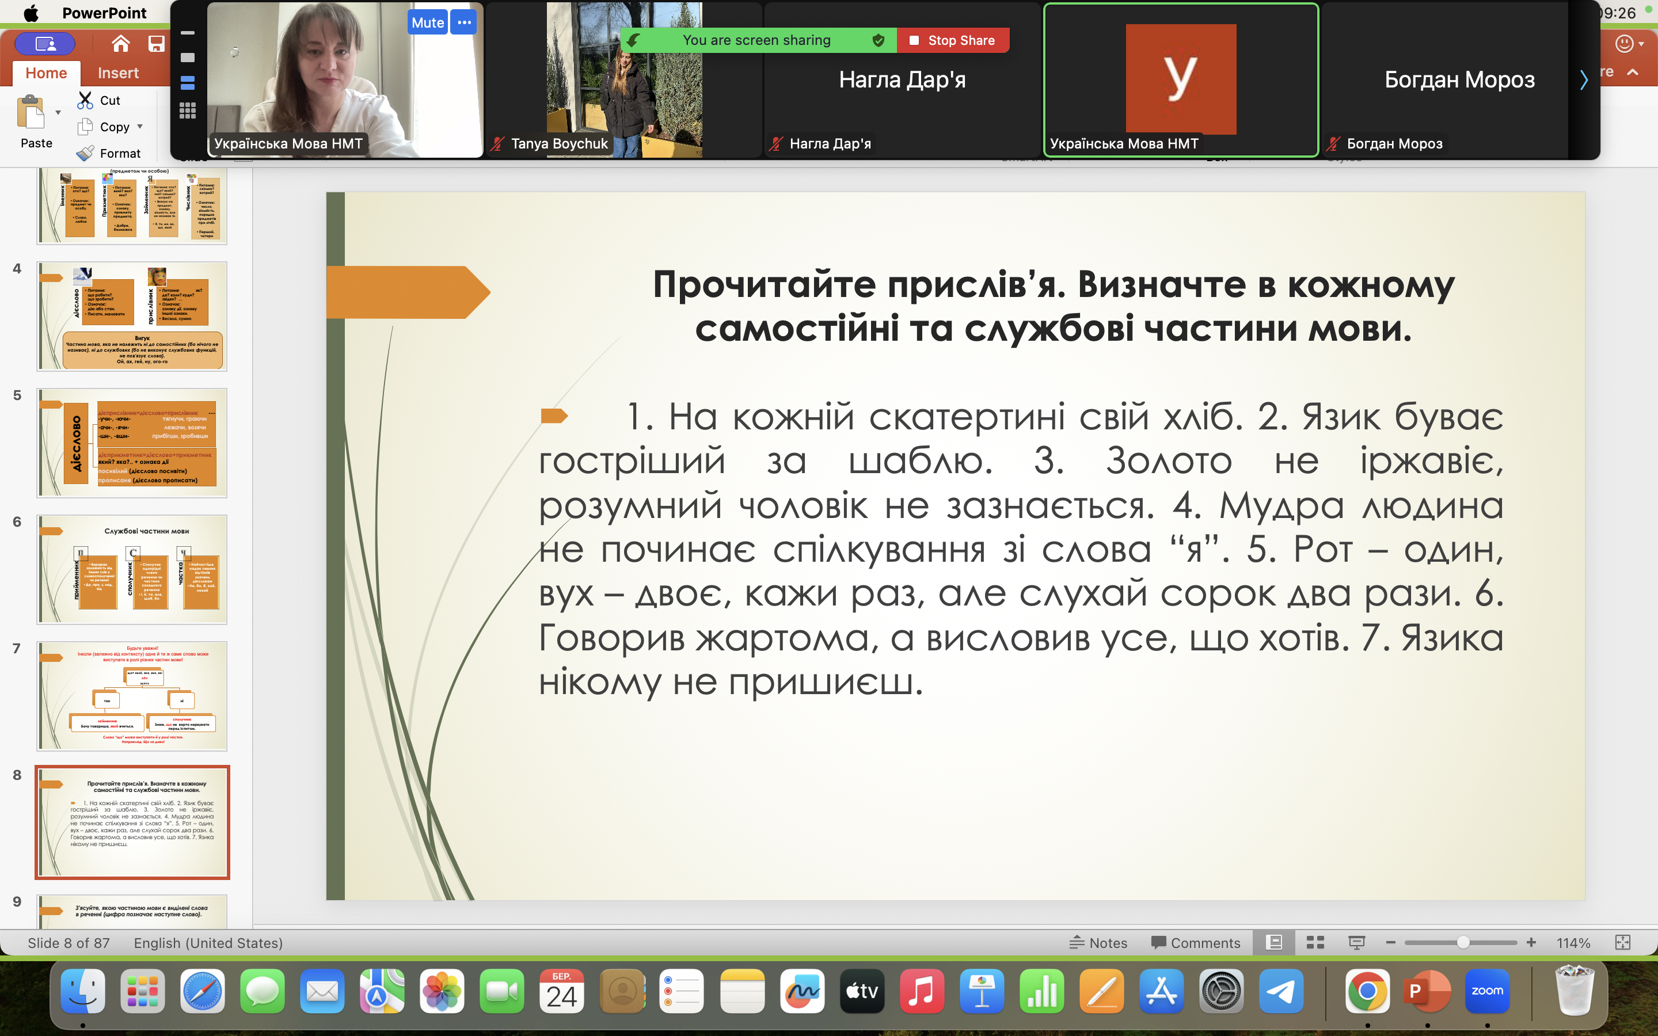Viewport: 1658px width, 1036px height.
Task: Click the zoom slider handle
Action: pyautogui.click(x=1463, y=943)
